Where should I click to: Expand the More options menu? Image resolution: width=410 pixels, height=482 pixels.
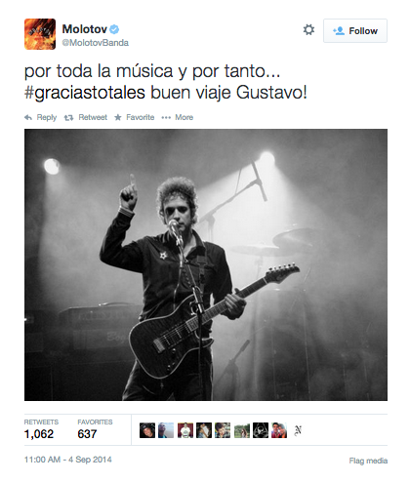(x=178, y=117)
